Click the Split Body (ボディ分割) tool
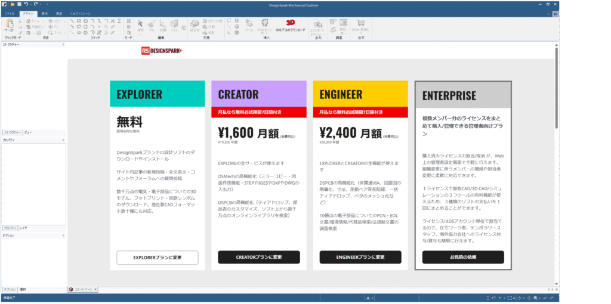Image resolution: width=611 pixels, height=304 pixels. click(213, 21)
